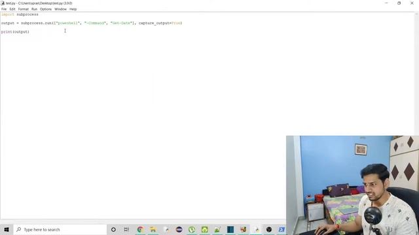Open Cortana circle icon in taskbar

pos(113,229)
